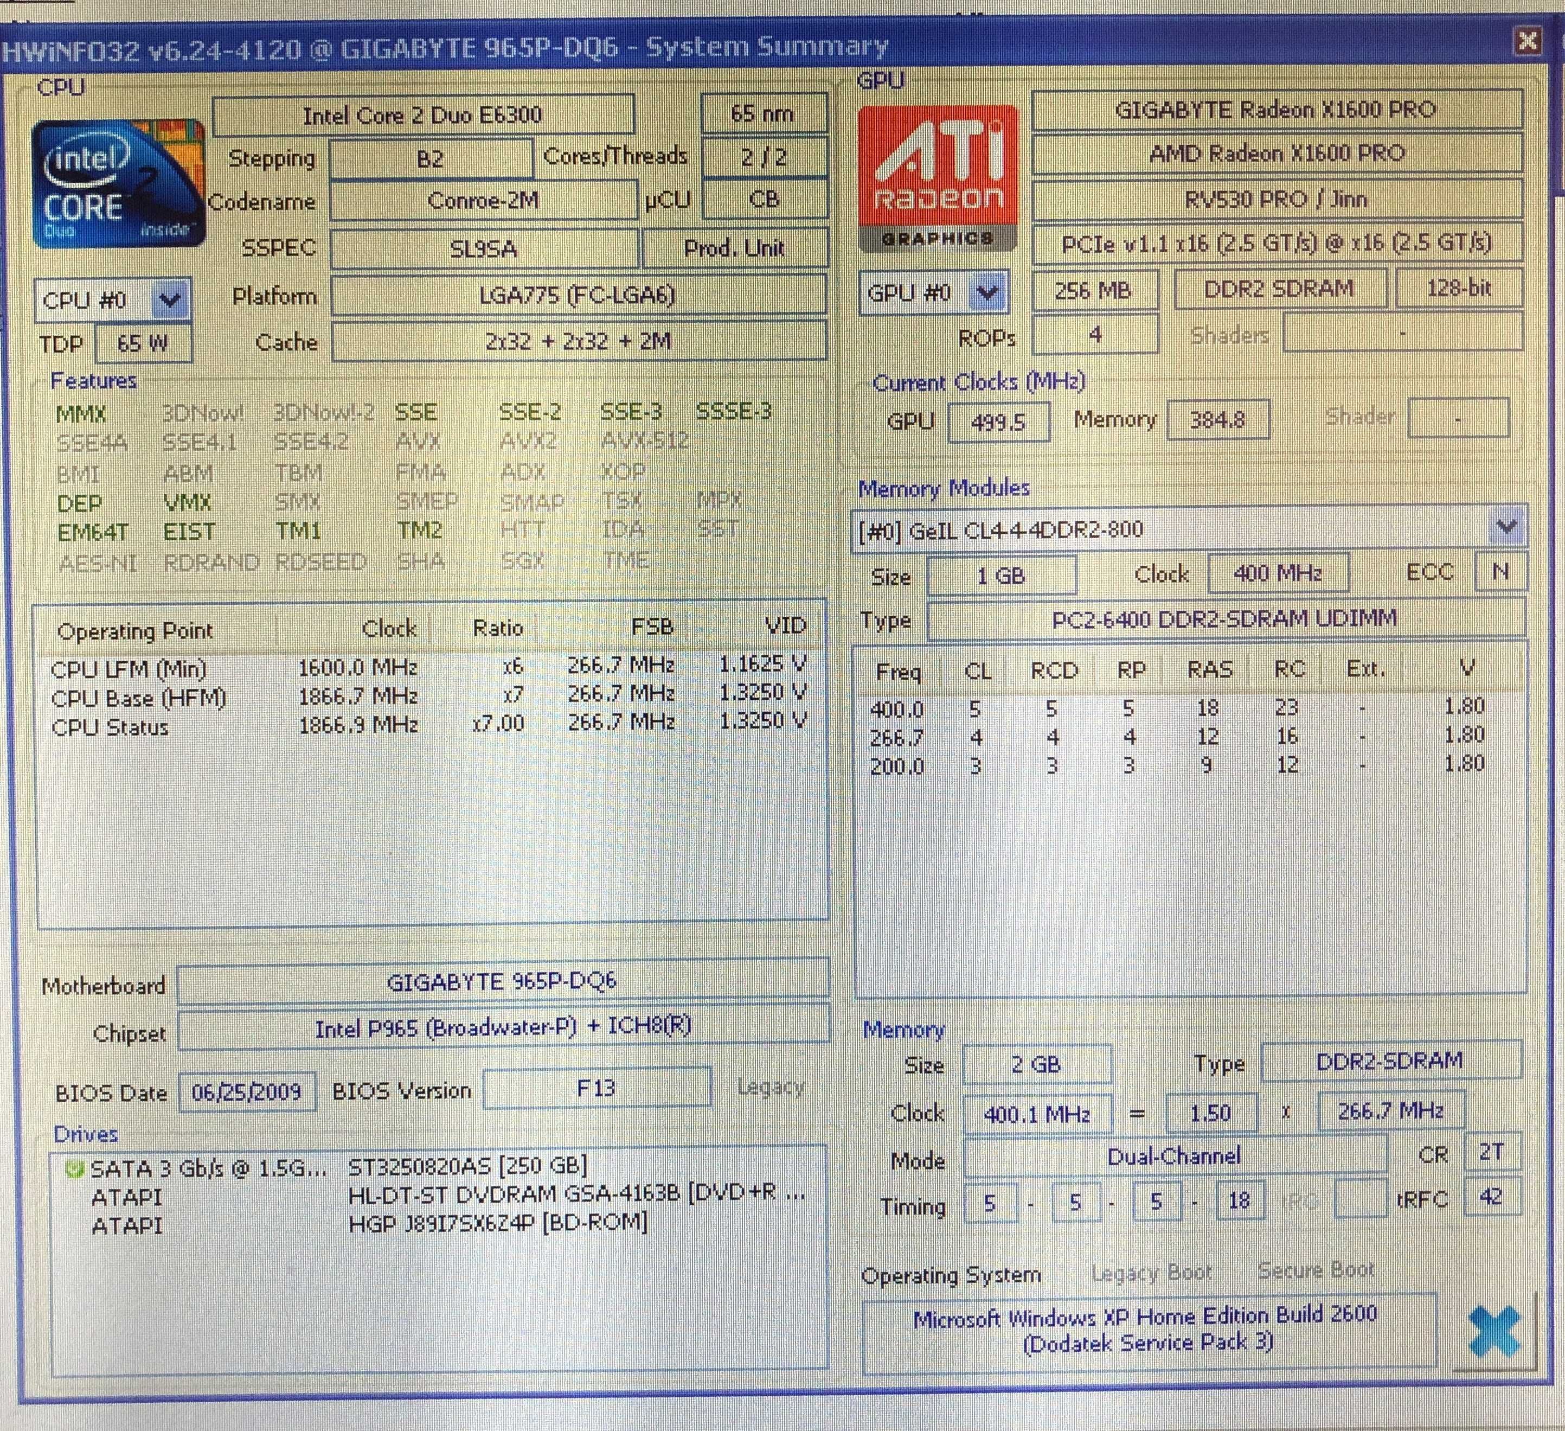Select the 200.0 frequency timing row
Viewport: 1565px width, 1431px height.
click(1177, 765)
